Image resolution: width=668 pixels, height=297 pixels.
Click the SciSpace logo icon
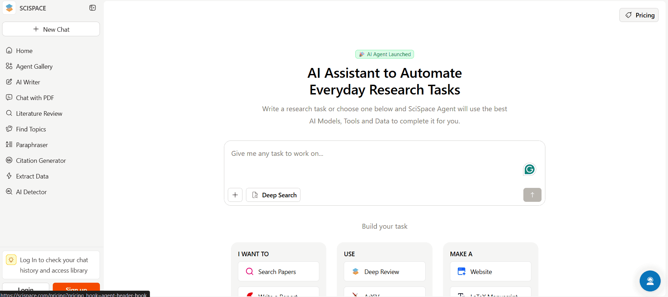(x=9, y=8)
